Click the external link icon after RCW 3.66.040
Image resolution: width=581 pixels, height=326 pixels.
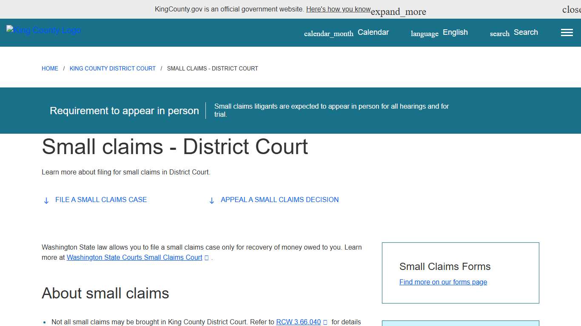coord(325,322)
